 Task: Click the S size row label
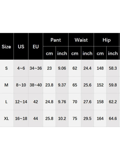pos(6,68)
